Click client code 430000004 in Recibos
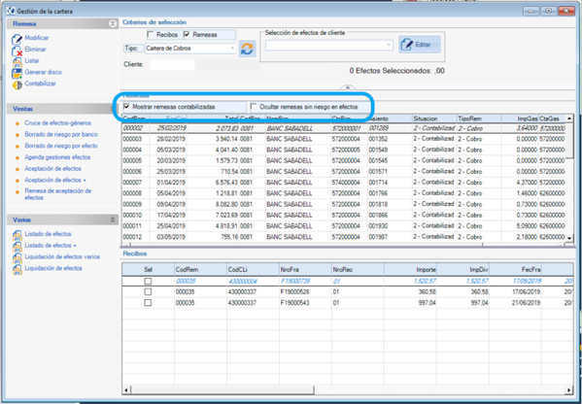 (x=242, y=282)
